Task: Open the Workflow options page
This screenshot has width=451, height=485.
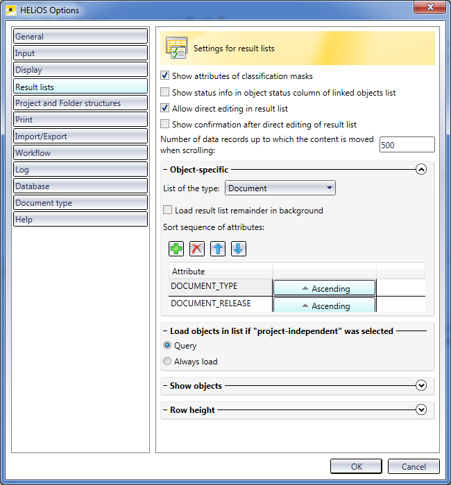Action: (x=80, y=153)
